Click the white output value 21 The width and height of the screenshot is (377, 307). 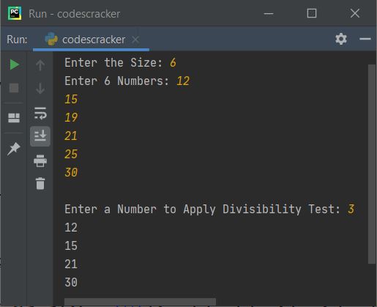71,265
